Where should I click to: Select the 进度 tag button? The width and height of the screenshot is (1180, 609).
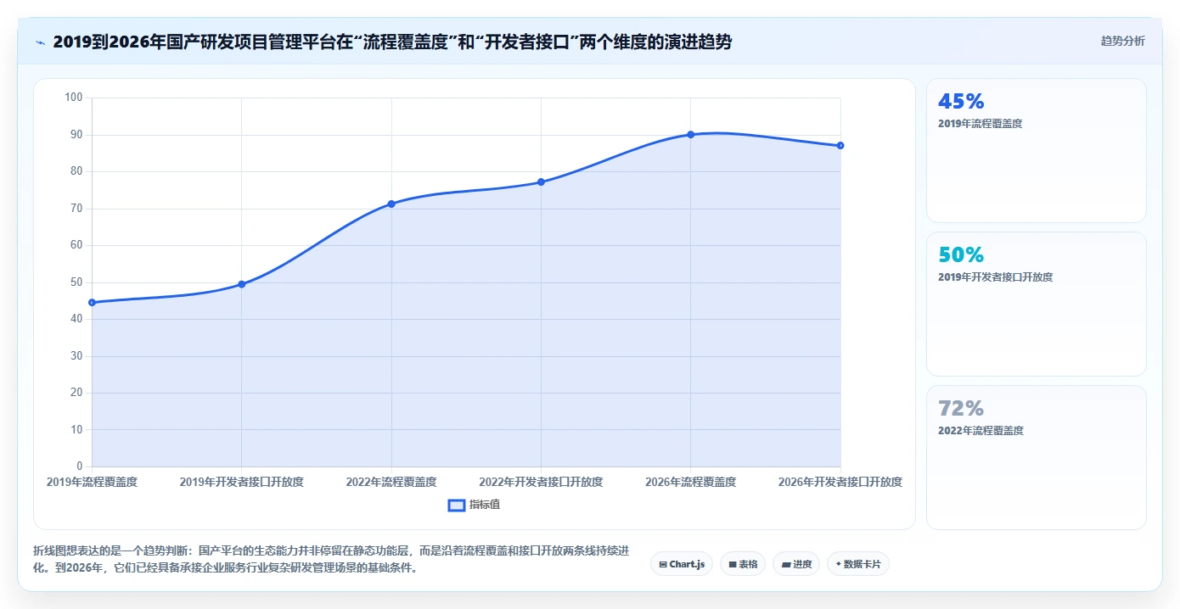(x=796, y=564)
